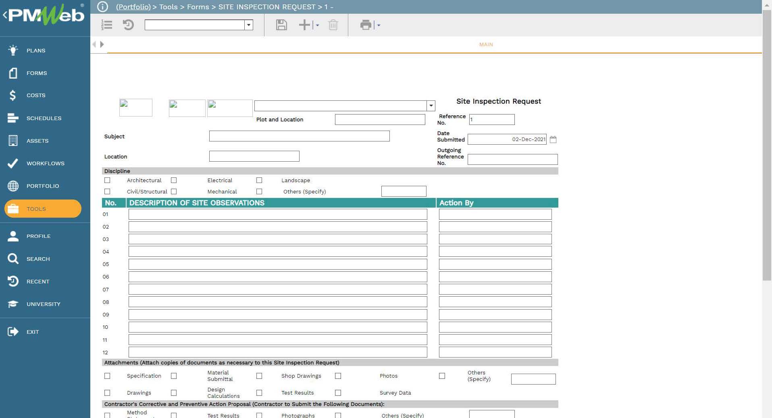Click description field for observation 01

(x=278, y=214)
